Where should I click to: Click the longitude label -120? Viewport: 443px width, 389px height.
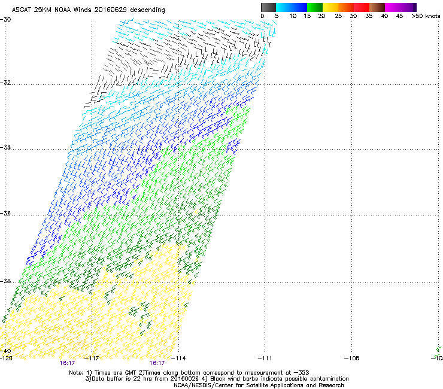[x=6, y=358]
